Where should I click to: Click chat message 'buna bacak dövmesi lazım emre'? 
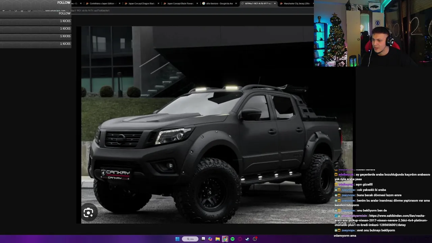pos(379,195)
